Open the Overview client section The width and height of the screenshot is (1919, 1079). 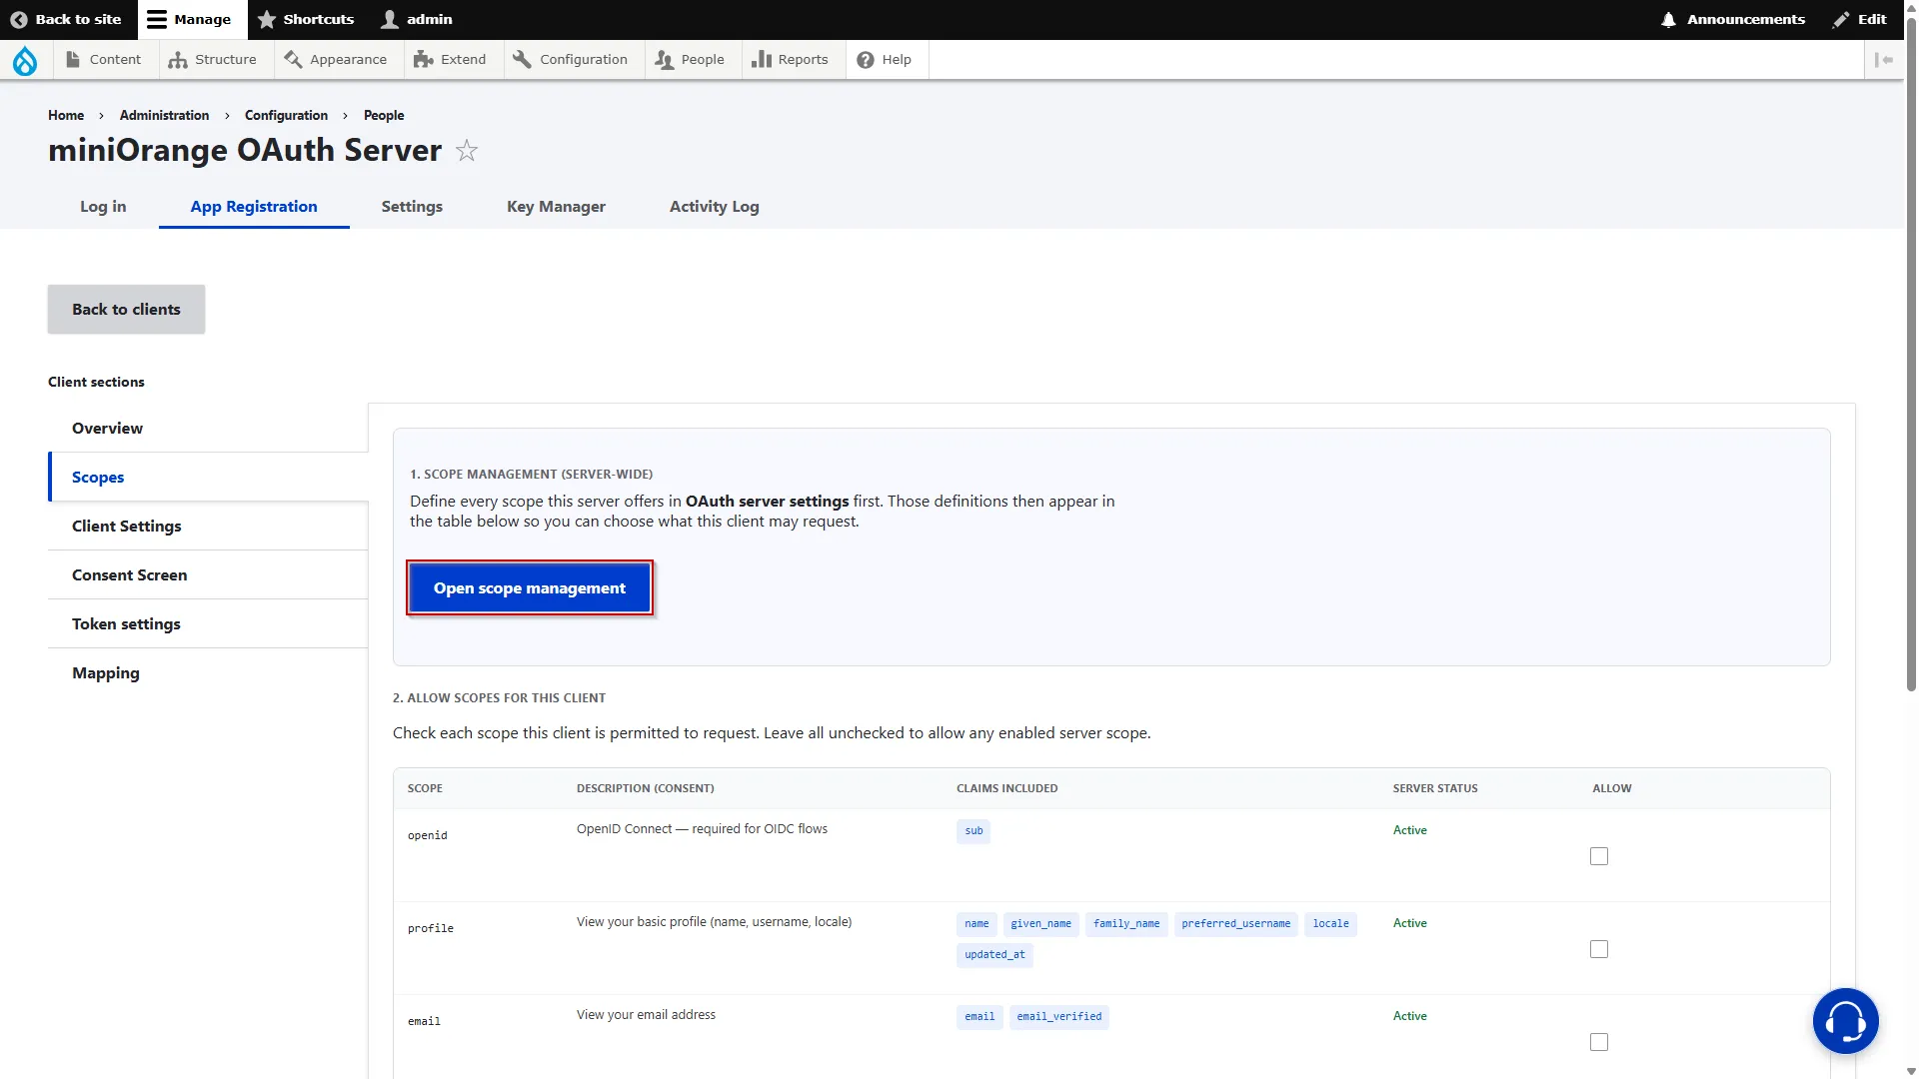click(x=208, y=428)
